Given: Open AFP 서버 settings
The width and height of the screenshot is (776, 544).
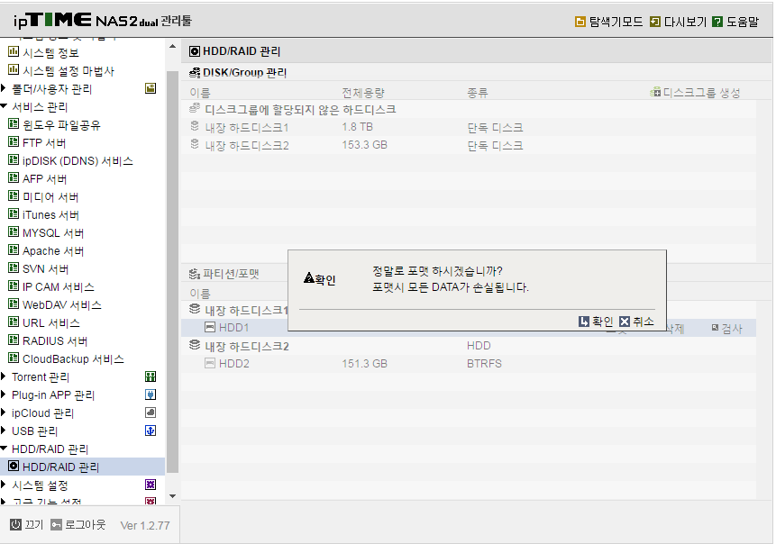Looking at the screenshot, I should [x=38, y=178].
